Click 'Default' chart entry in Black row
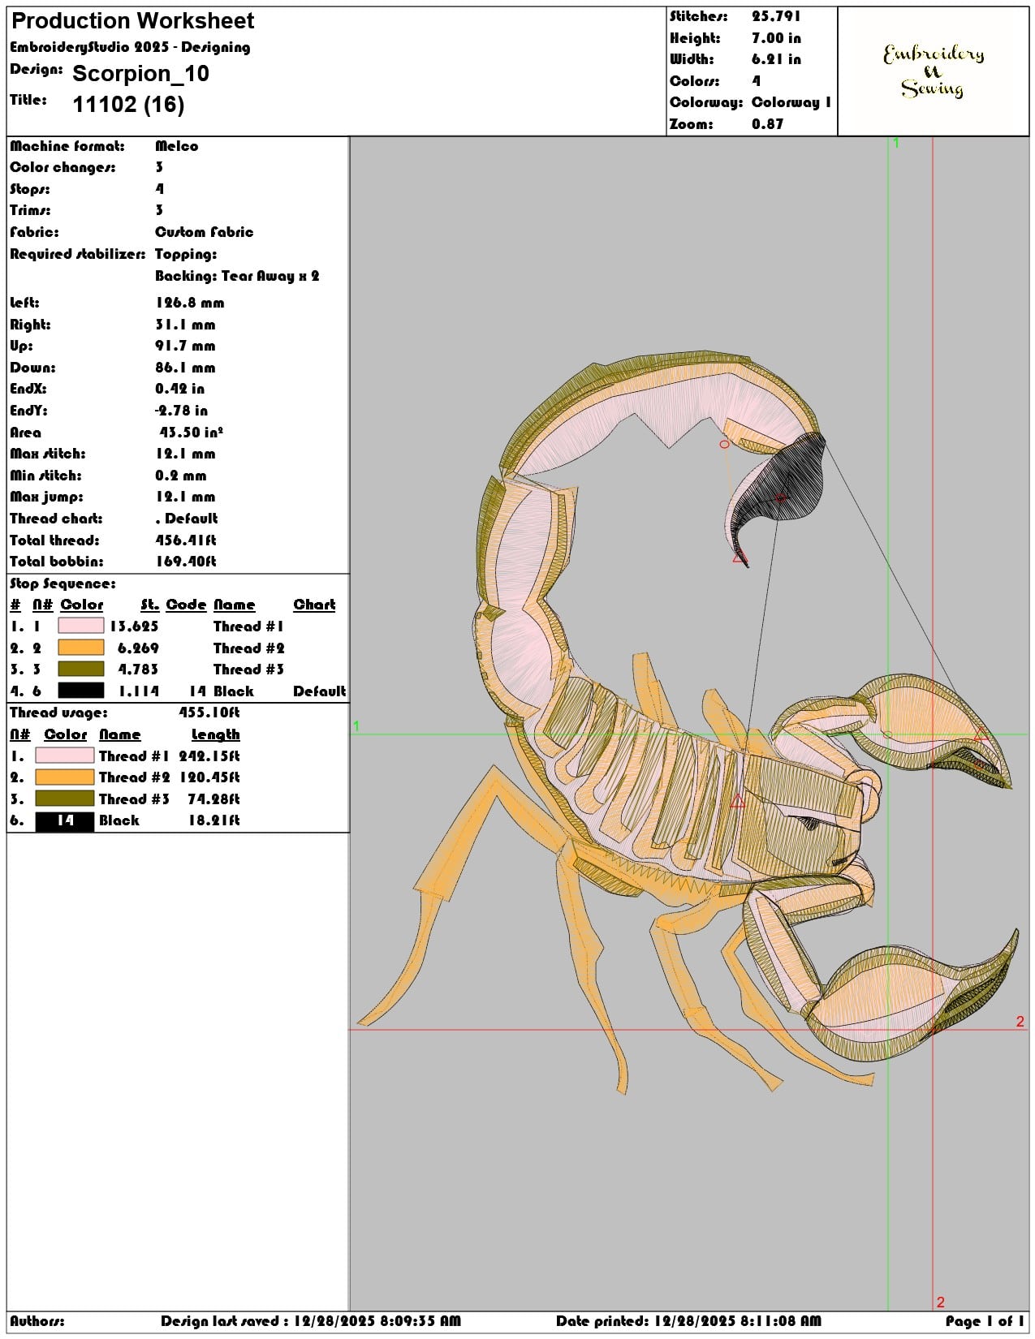 [x=320, y=691]
